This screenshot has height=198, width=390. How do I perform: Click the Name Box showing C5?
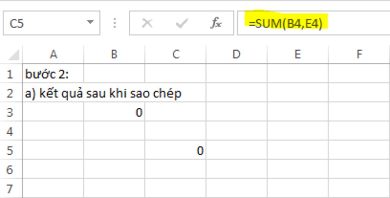point(51,23)
